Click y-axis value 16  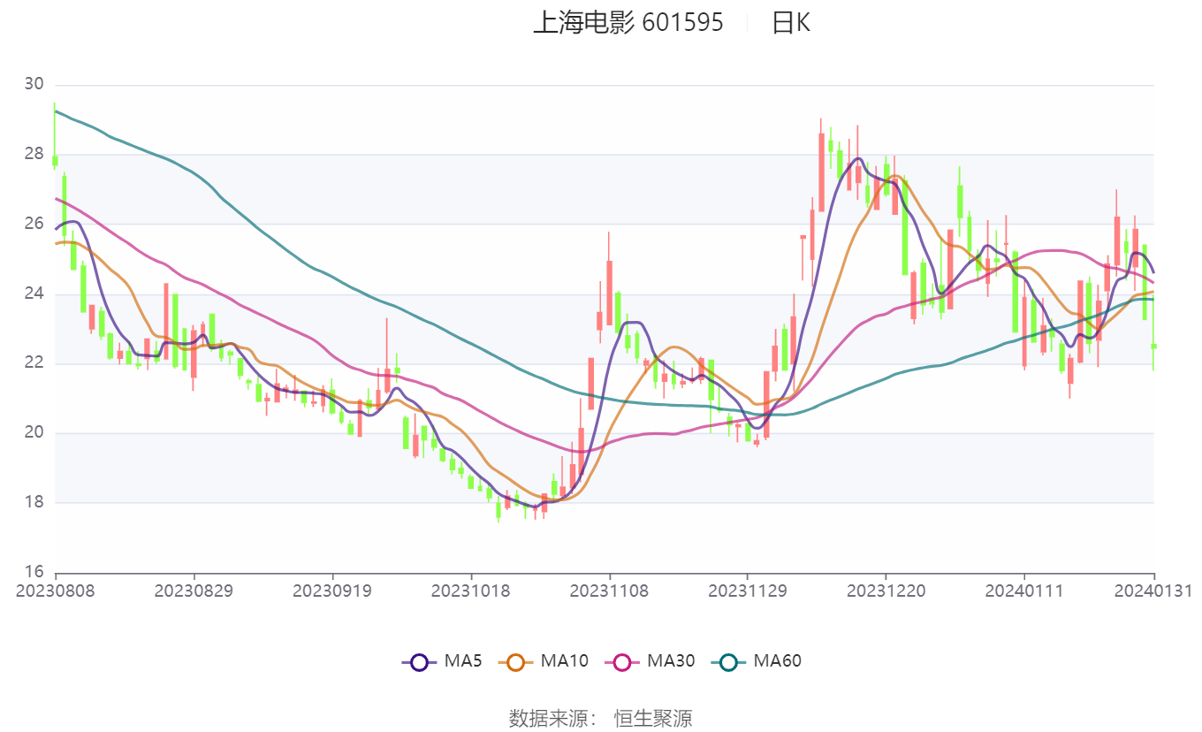34,573
